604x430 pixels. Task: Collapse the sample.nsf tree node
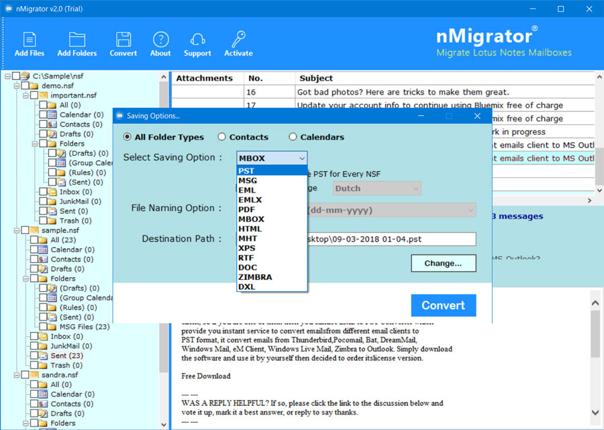(17, 231)
